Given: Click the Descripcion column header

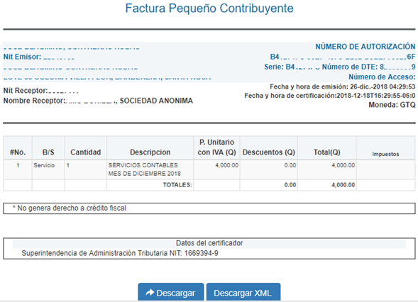Looking at the screenshot, I should [x=150, y=152].
